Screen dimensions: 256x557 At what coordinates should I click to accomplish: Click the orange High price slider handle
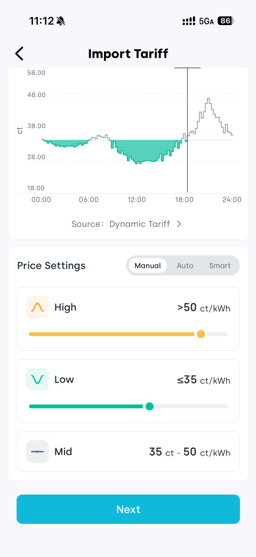(201, 334)
